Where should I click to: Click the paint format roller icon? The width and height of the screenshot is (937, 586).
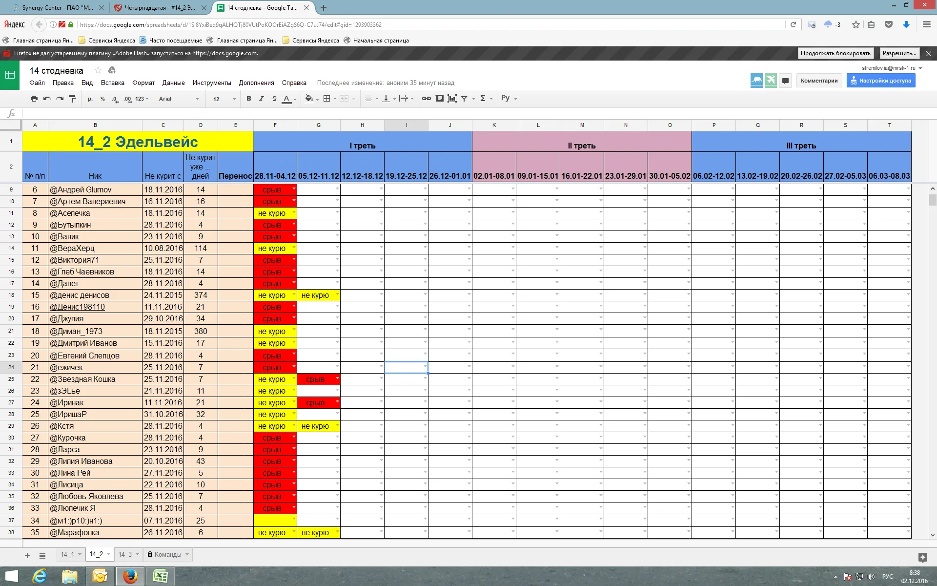(x=73, y=99)
